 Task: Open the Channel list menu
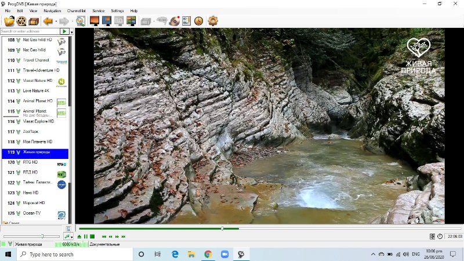coord(77,10)
